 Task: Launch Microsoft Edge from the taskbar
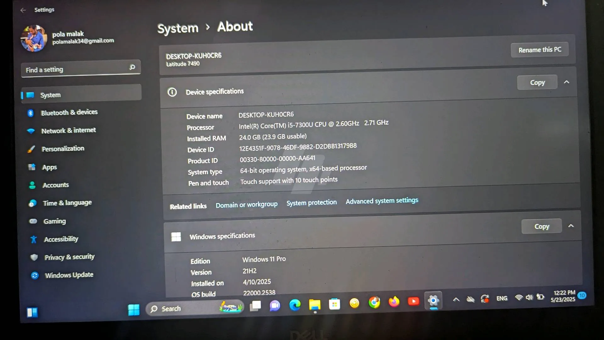point(295,305)
